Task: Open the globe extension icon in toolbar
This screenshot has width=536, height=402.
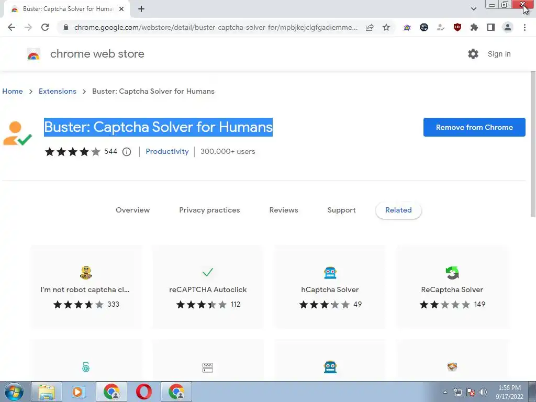Action: point(424,27)
